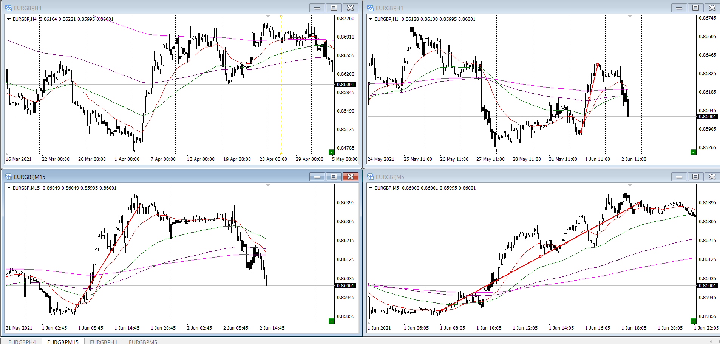
Task: Click the left tab-scroll arrow at the bottom right
Action: 711,341
